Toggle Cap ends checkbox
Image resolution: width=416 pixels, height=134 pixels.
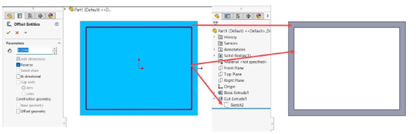coord(18,82)
